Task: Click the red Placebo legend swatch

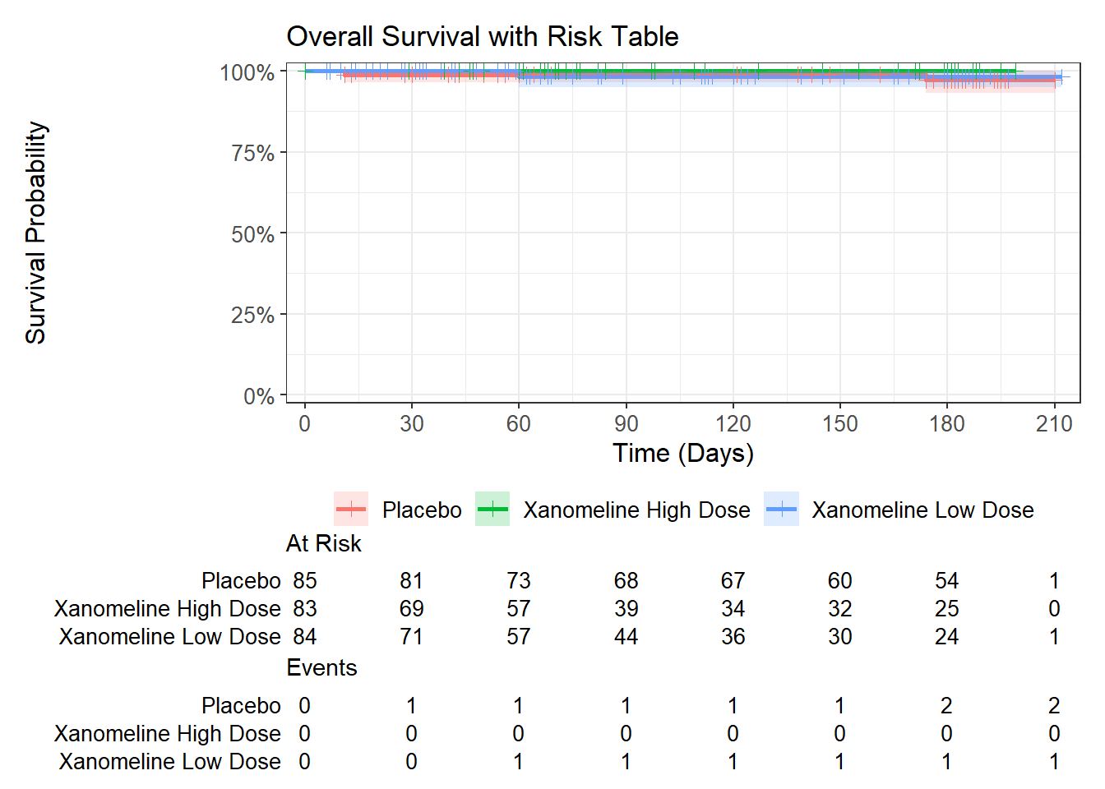Action: pos(351,510)
